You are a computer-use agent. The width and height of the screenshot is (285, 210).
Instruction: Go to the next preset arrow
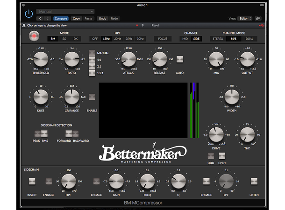click(48, 19)
